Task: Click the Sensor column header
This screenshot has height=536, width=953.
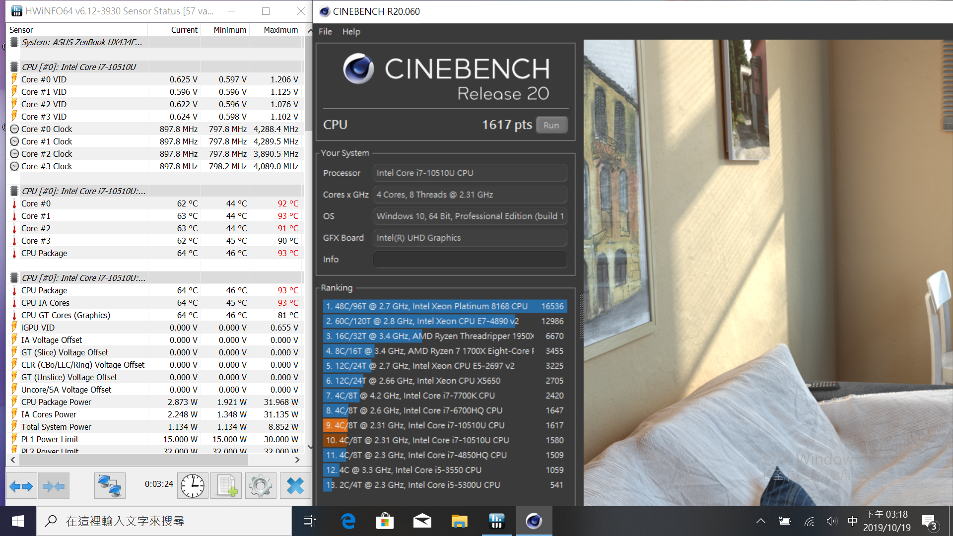Action: coord(77,30)
